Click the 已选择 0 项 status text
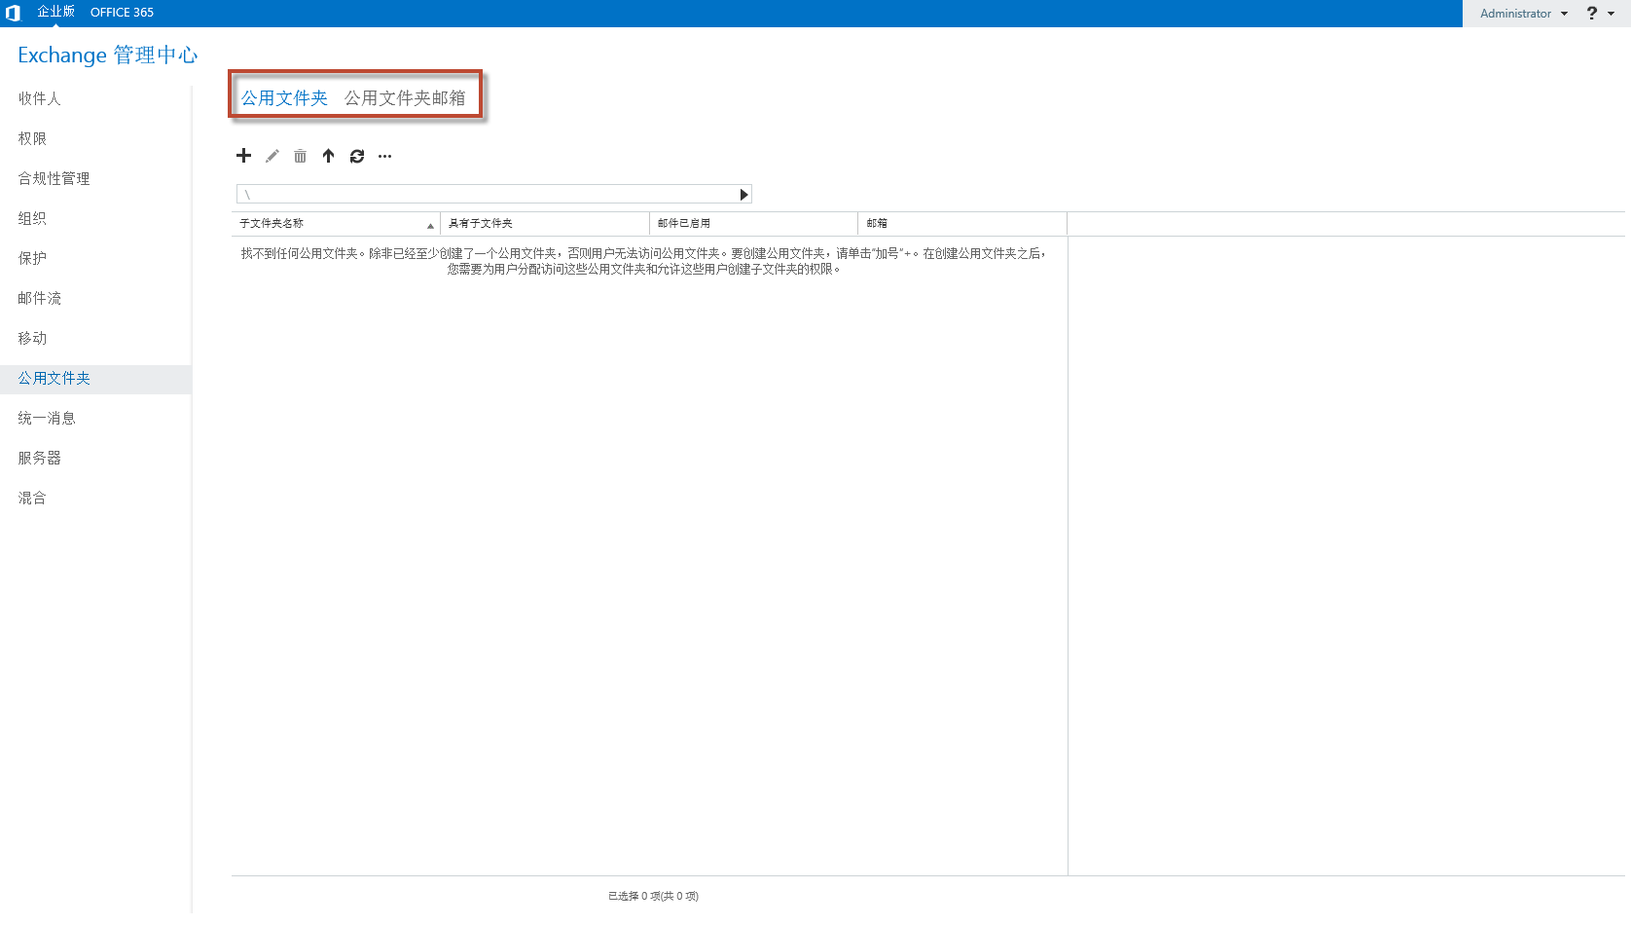The width and height of the screenshot is (1631, 926). pos(653,896)
